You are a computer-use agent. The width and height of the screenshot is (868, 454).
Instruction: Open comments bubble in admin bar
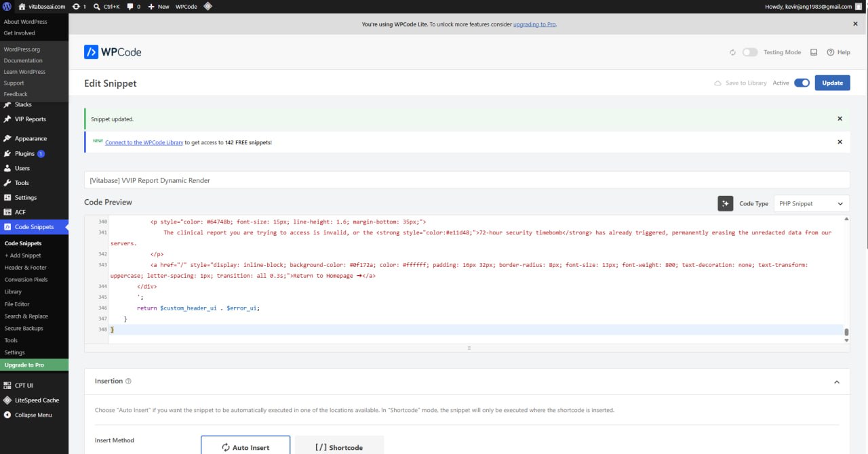[x=134, y=6]
